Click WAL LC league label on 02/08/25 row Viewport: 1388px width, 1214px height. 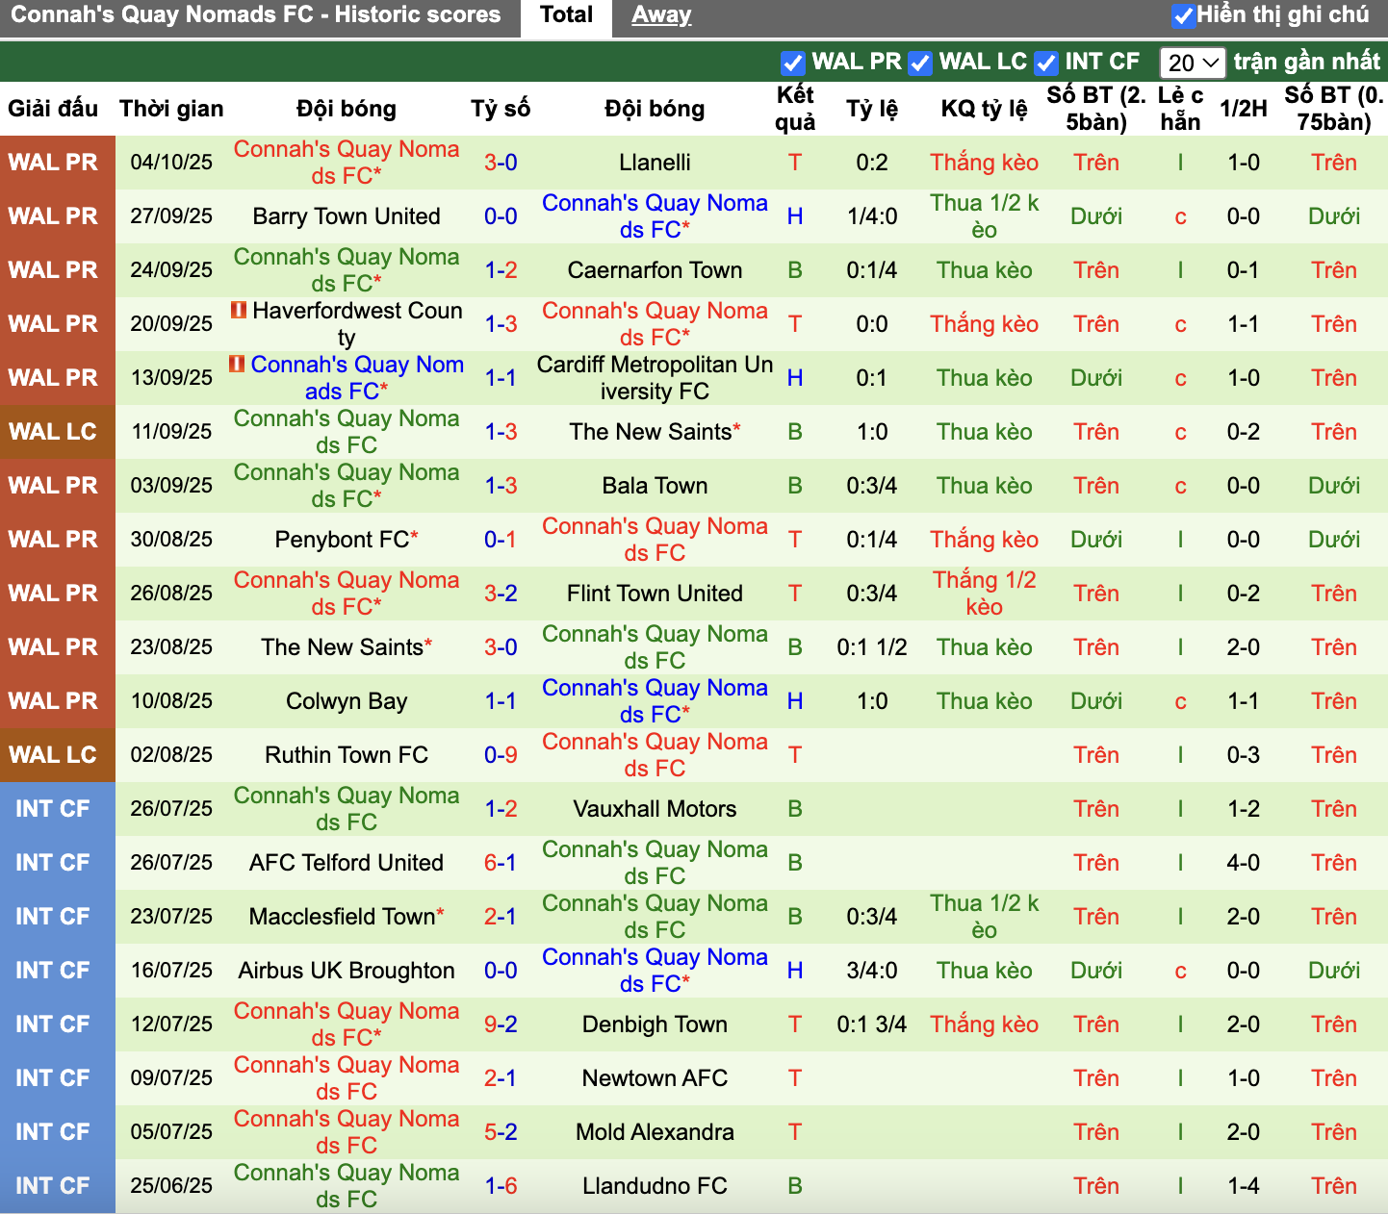coord(53,755)
